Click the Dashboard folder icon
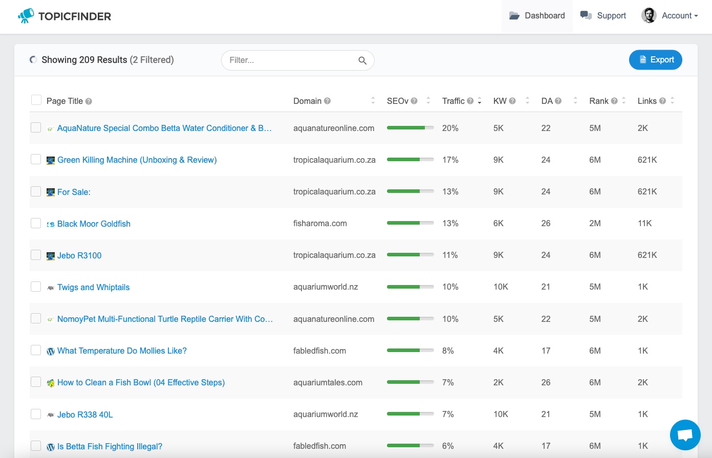712x458 pixels. [x=514, y=16]
